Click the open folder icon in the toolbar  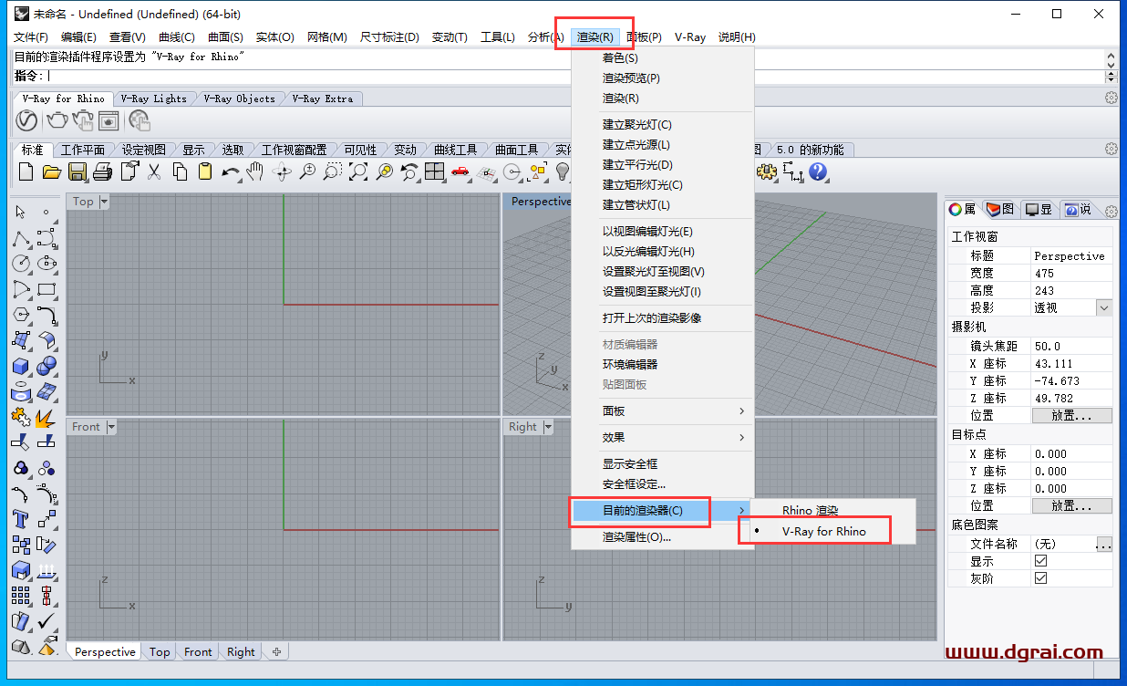51,171
